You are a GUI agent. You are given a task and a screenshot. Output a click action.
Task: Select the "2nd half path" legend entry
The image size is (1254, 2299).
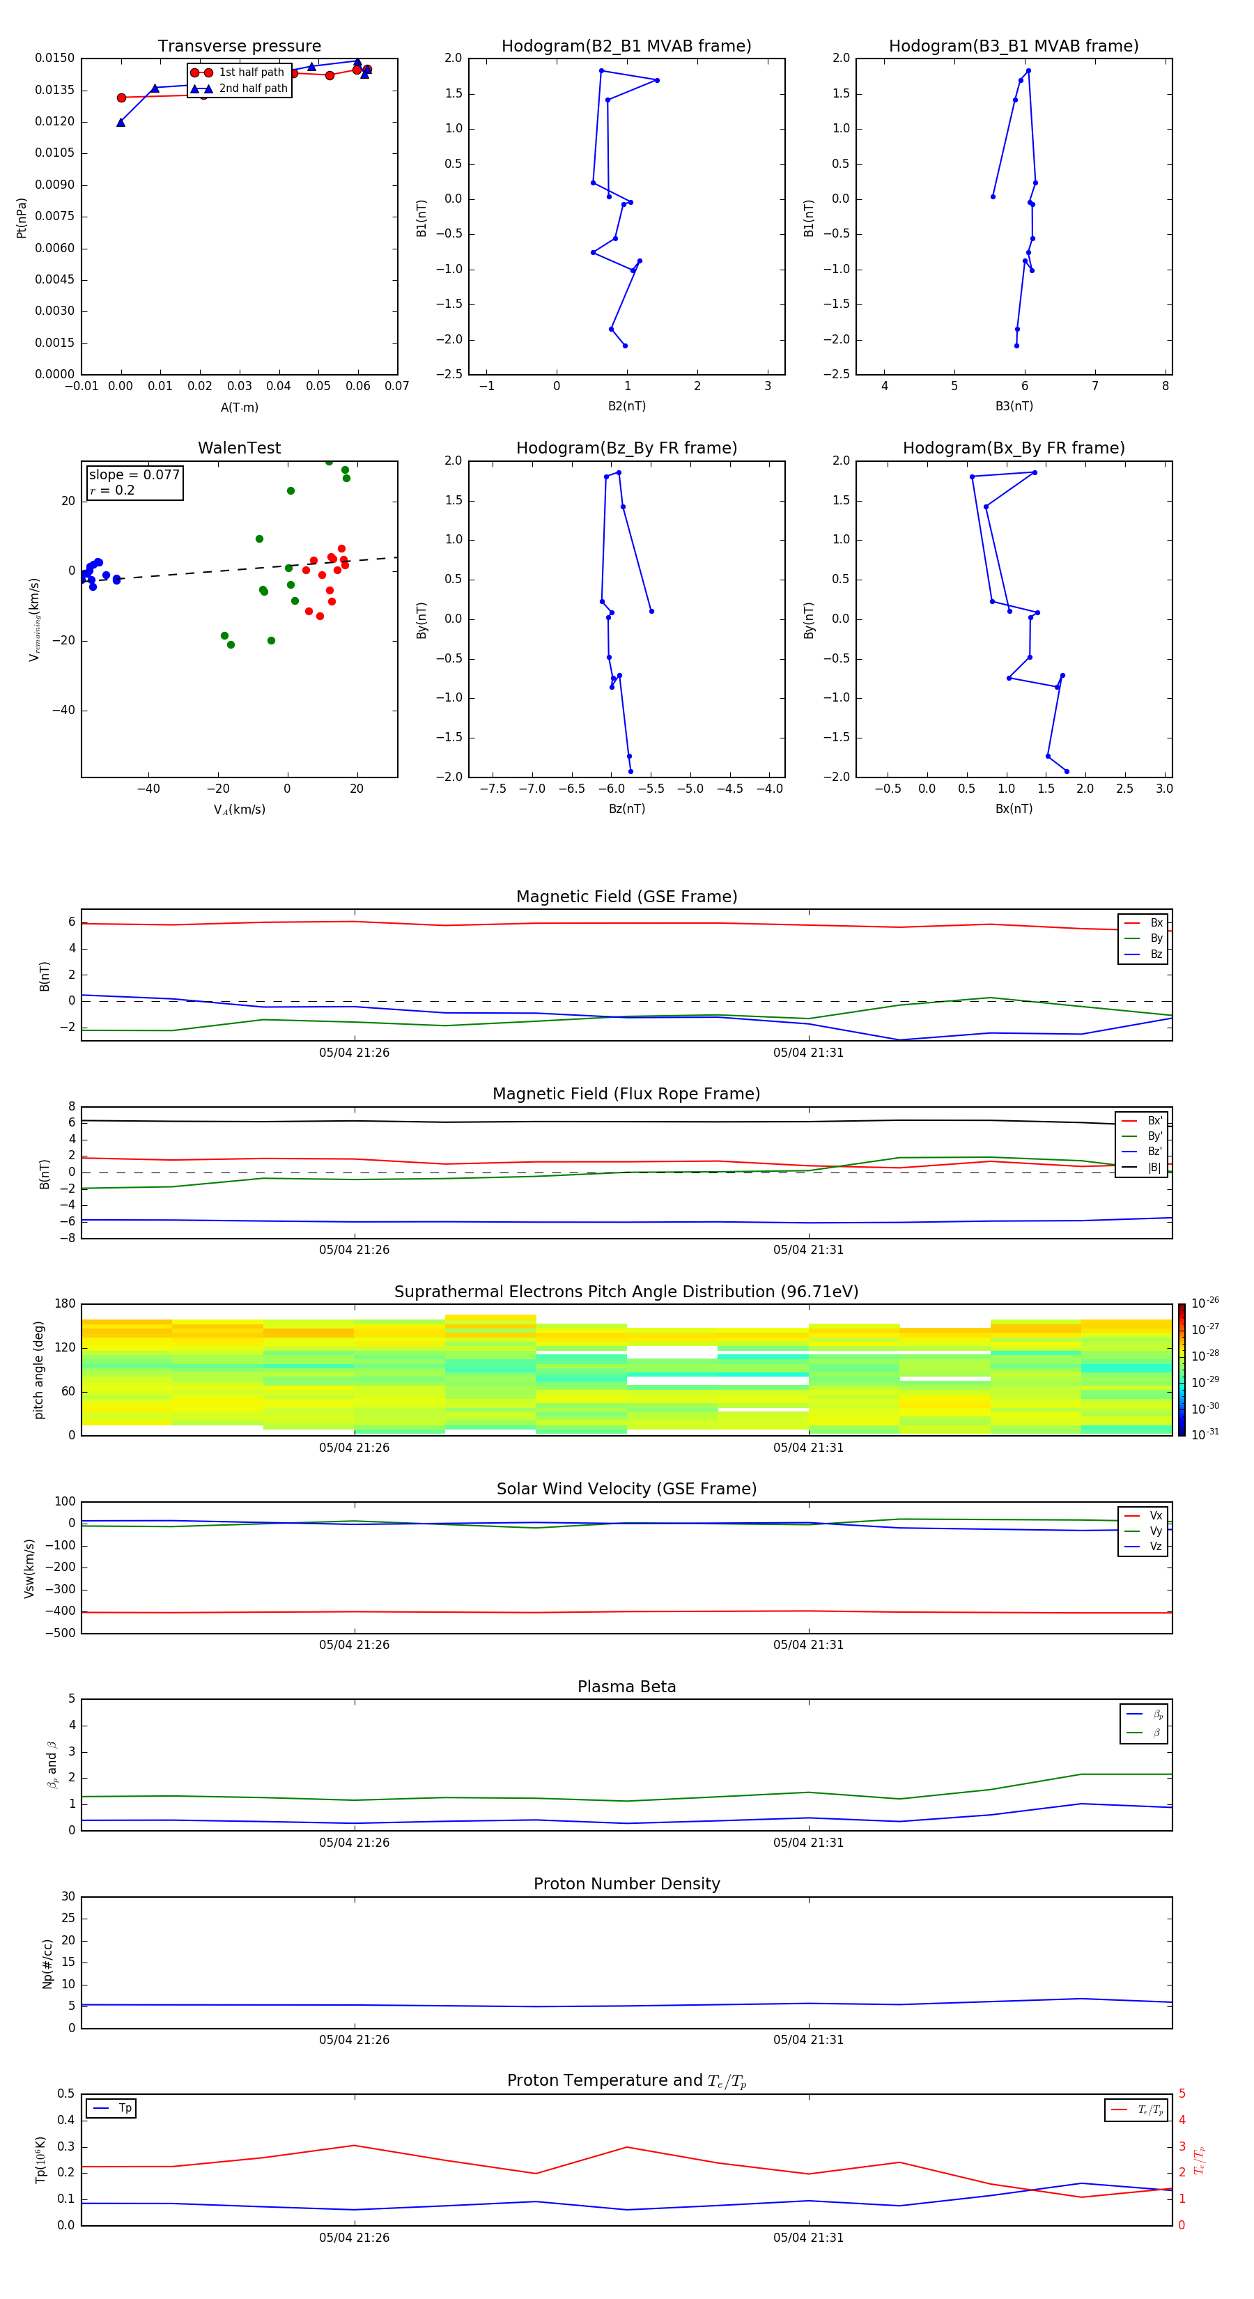click(x=239, y=88)
